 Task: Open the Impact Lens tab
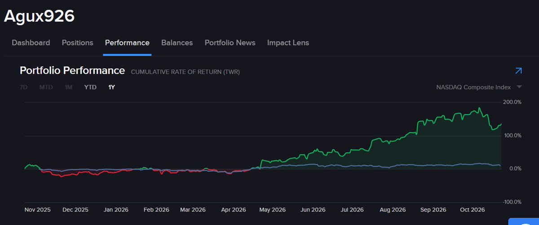(288, 43)
